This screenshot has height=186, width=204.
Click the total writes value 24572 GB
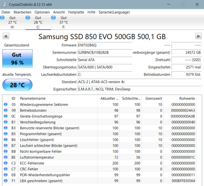[x=187, y=52]
